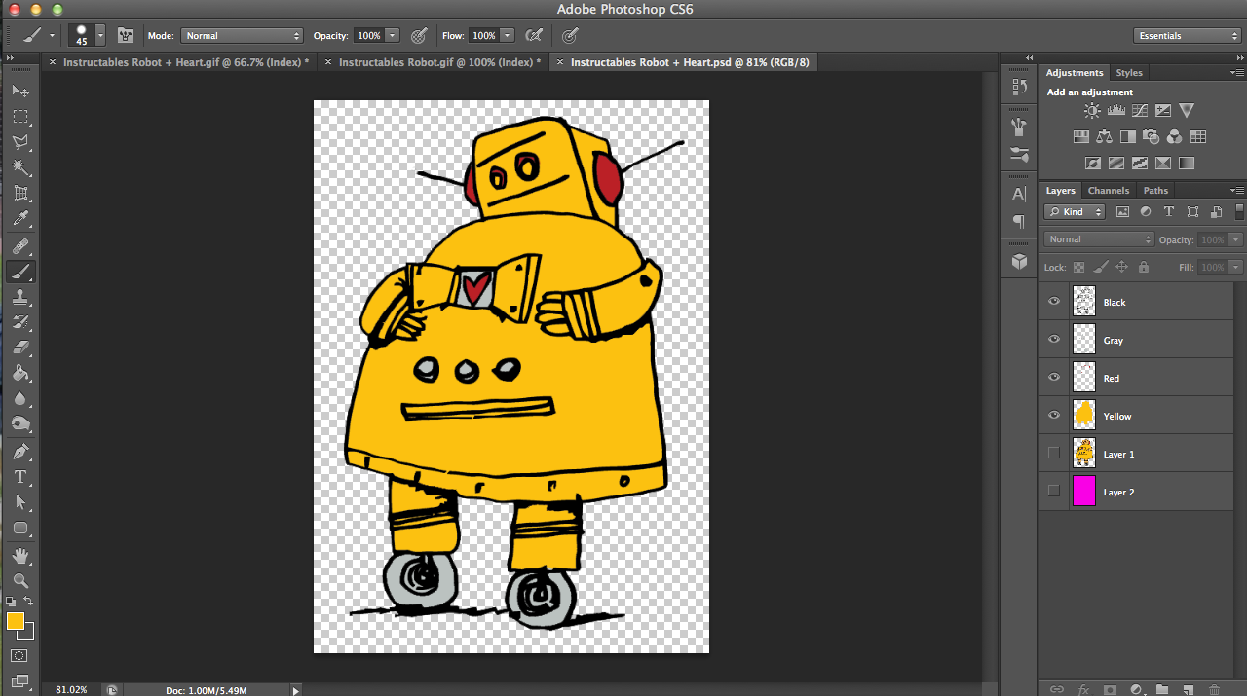Screen dimensions: 1247x696
Task: Click the Yellow layer thumbnail
Action: [1083, 415]
